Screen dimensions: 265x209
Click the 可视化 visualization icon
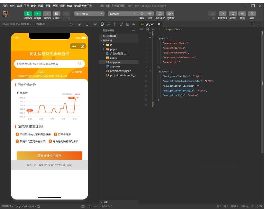click(x=57, y=13)
